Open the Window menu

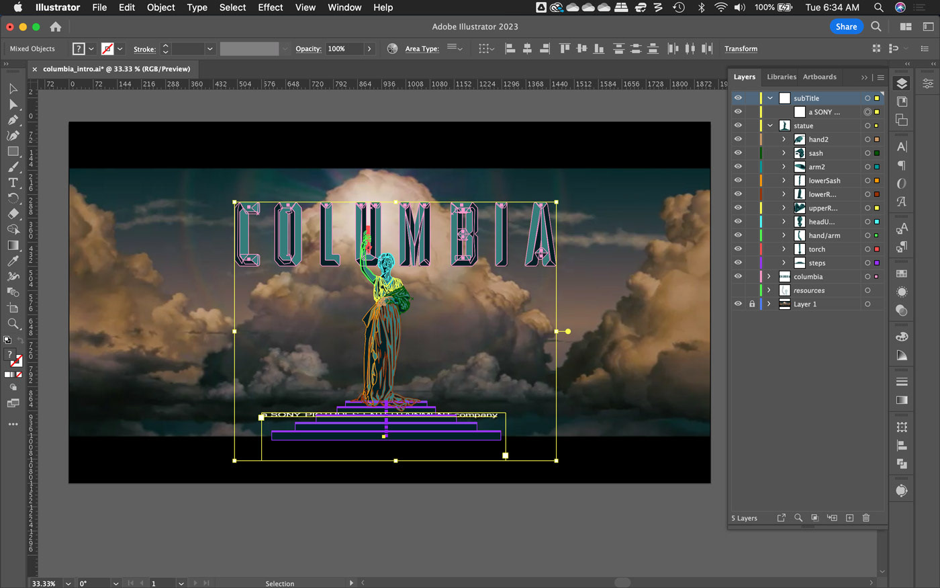(344, 7)
